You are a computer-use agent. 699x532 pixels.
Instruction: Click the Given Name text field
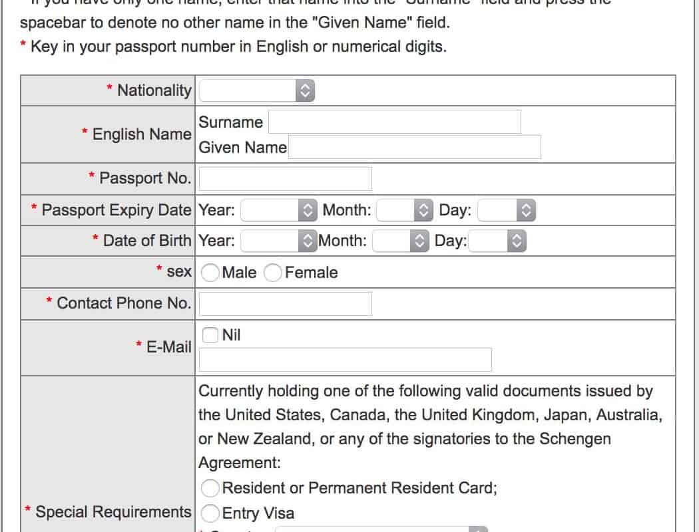414,147
